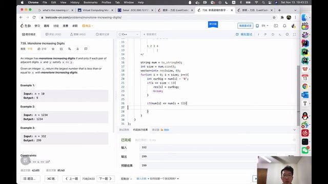328x184 pixels.
Task: Open Chrome extensions puzzle icon
Action: point(282,17)
